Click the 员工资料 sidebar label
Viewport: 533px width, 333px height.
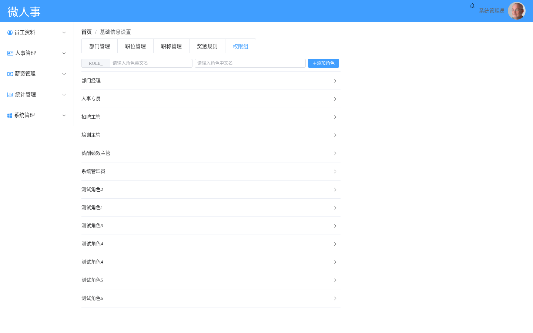click(x=25, y=33)
